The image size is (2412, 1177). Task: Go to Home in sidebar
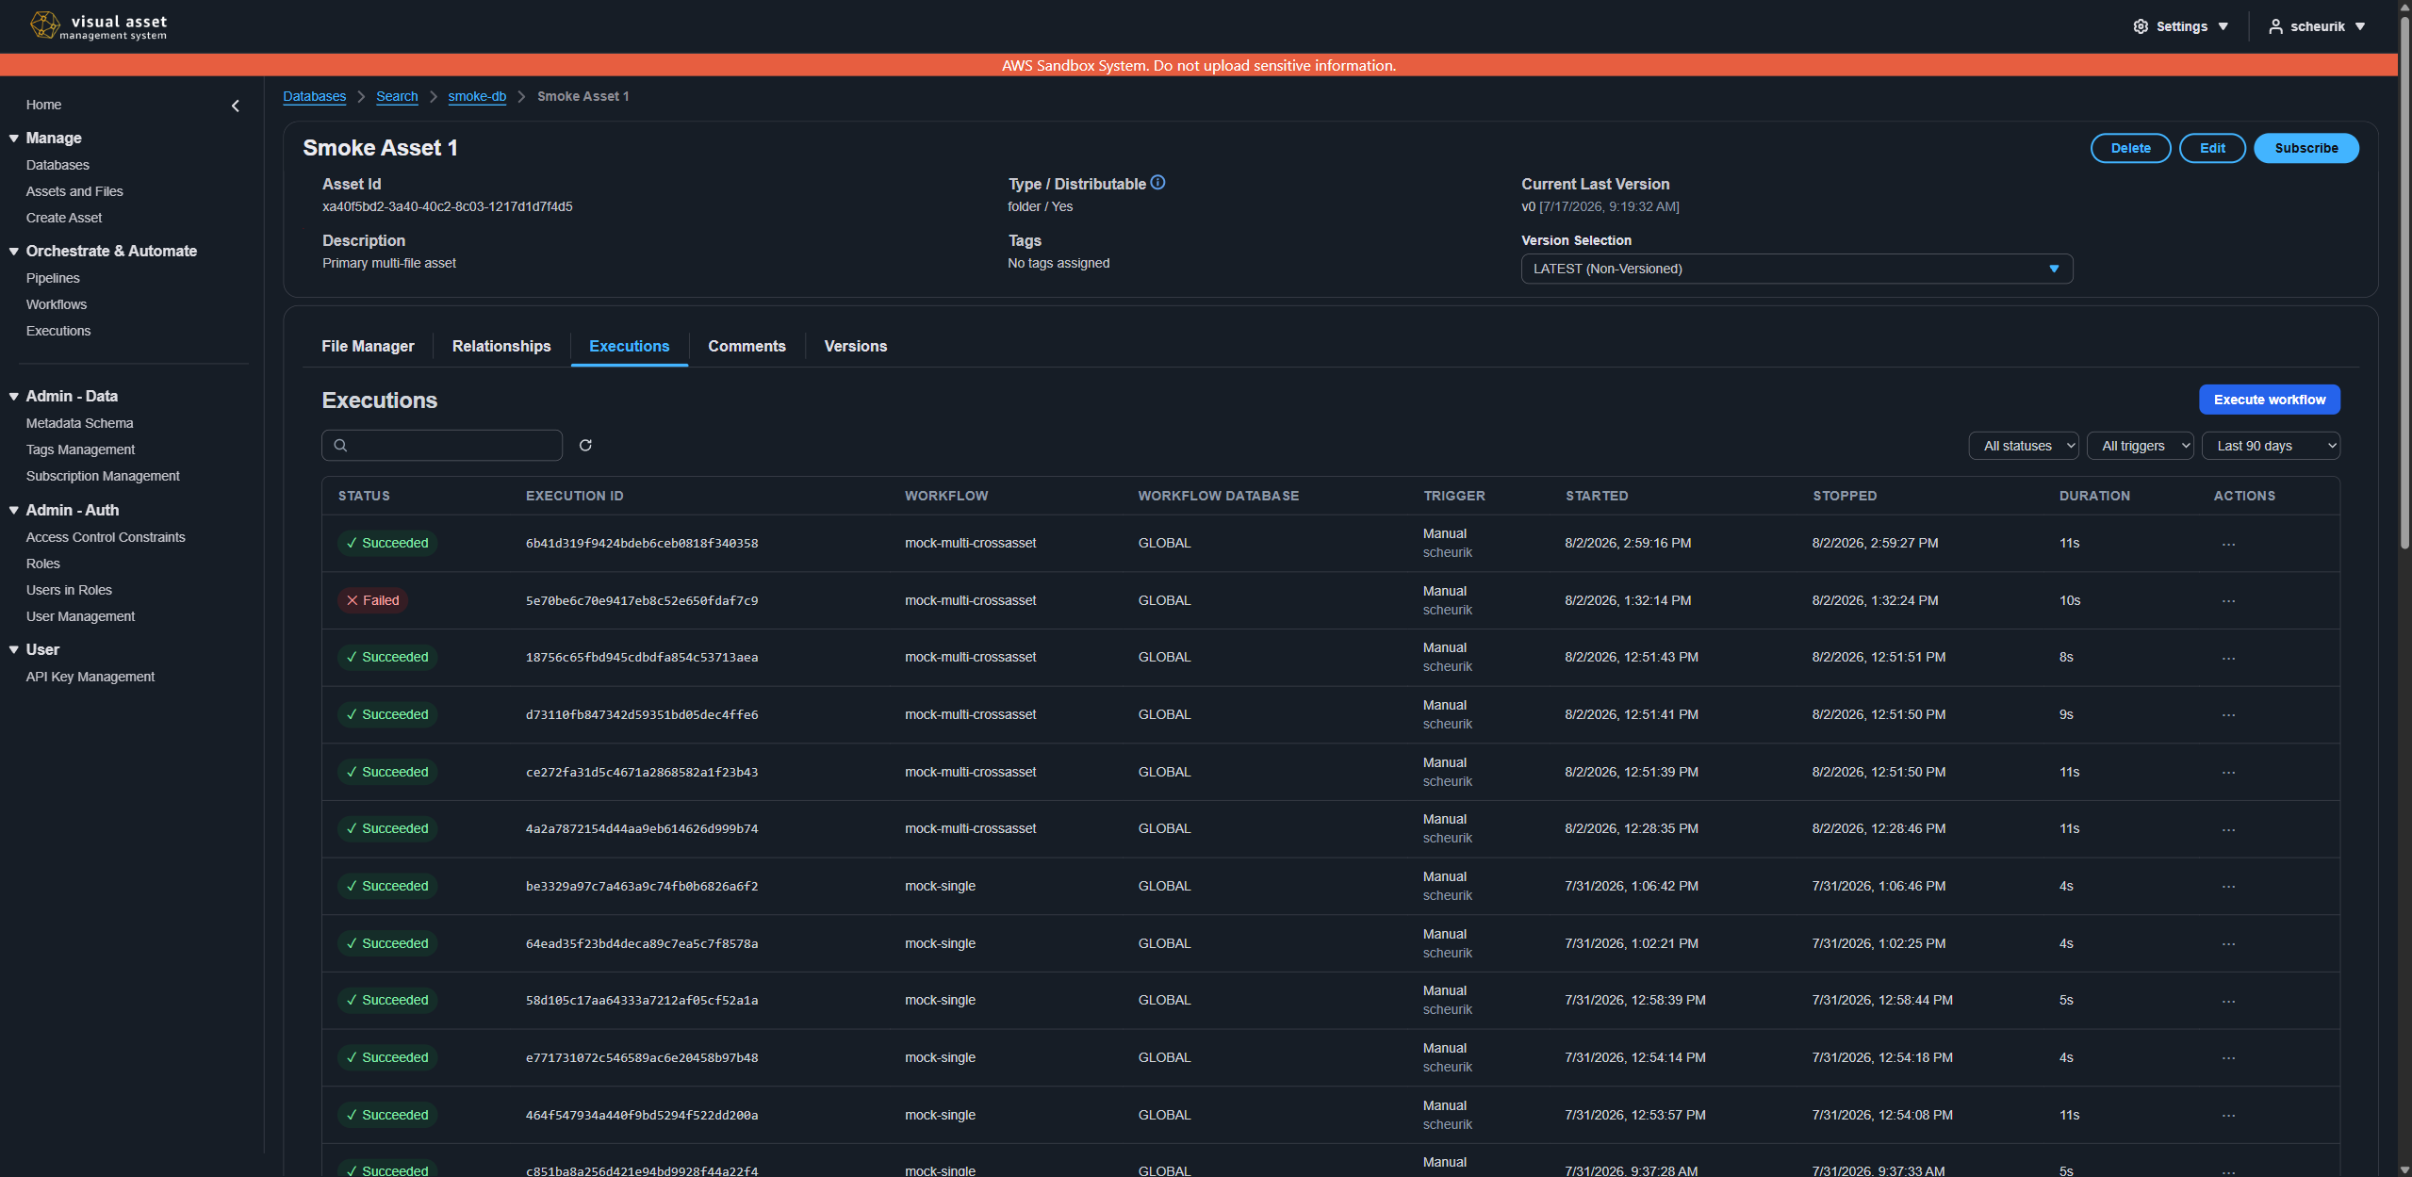pyautogui.click(x=43, y=105)
